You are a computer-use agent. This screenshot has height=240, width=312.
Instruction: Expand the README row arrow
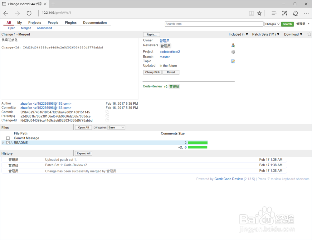coord(3,143)
